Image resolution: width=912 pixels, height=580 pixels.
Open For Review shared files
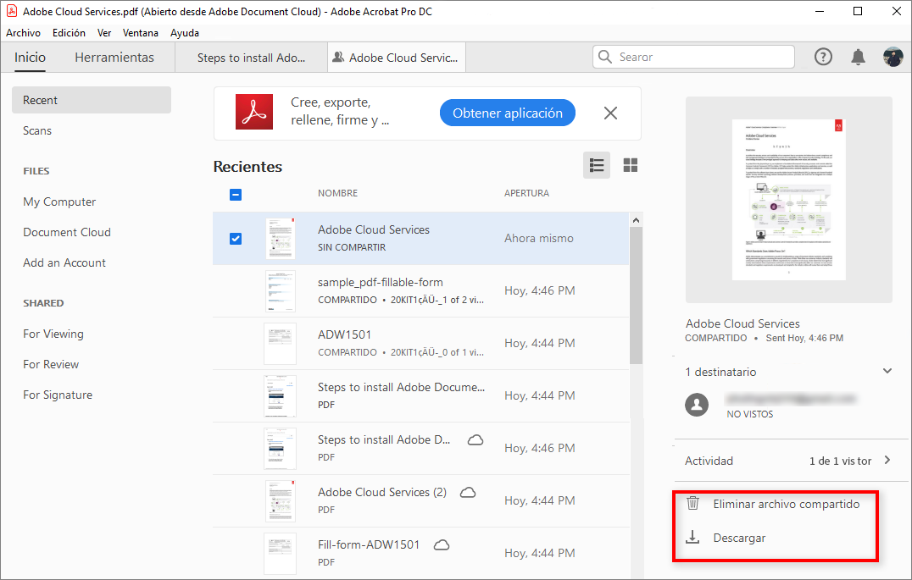[x=51, y=364]
